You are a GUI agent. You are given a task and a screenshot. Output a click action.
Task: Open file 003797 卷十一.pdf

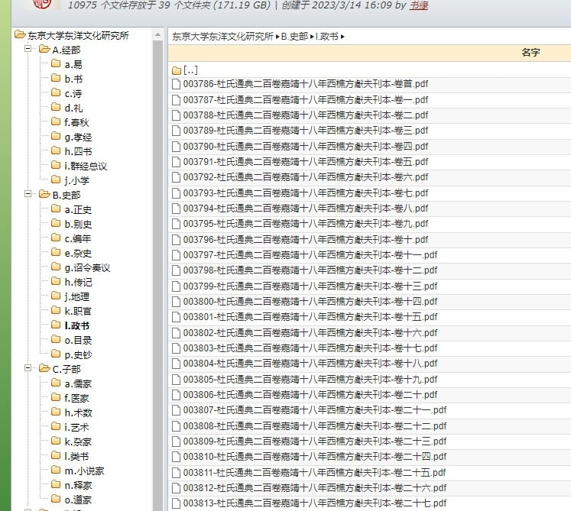(x=310, y=255)
